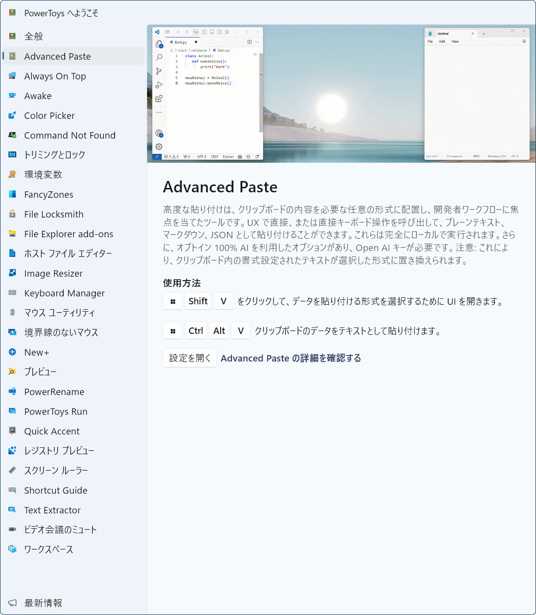Open the Color Picker page
This screenshot has height=615, width=536.
(74, 115)
